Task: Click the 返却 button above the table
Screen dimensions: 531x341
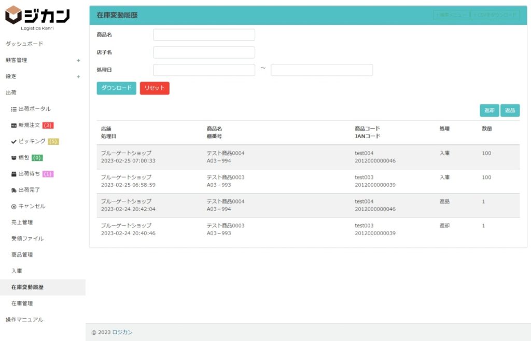Action: pos(489,111)
